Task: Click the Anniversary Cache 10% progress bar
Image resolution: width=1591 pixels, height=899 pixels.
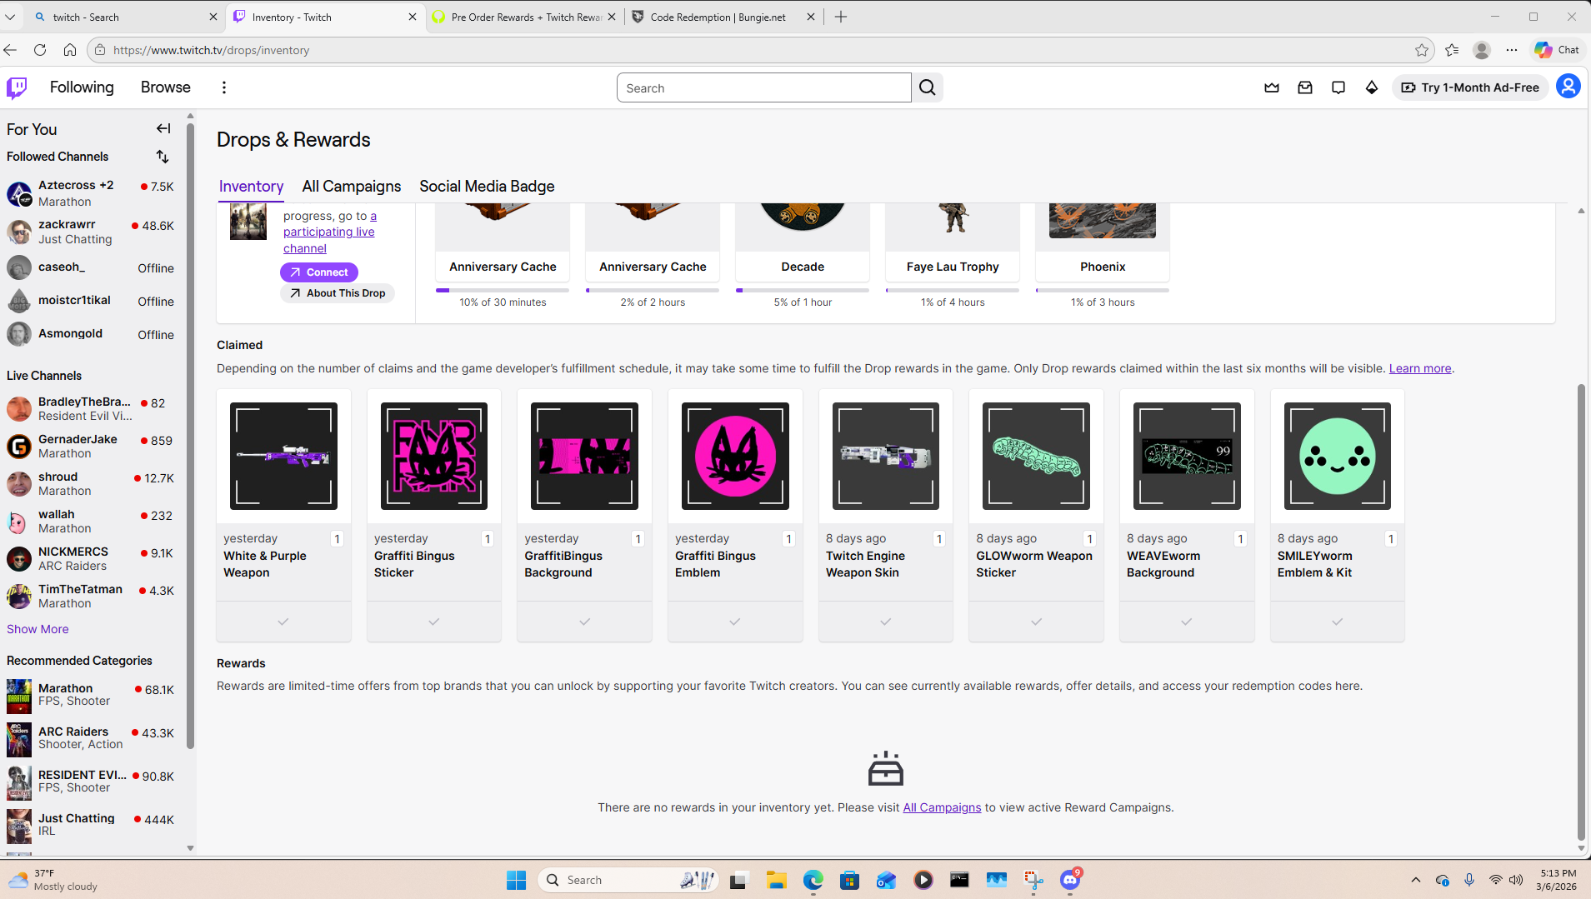Action: tap(503, 290)
